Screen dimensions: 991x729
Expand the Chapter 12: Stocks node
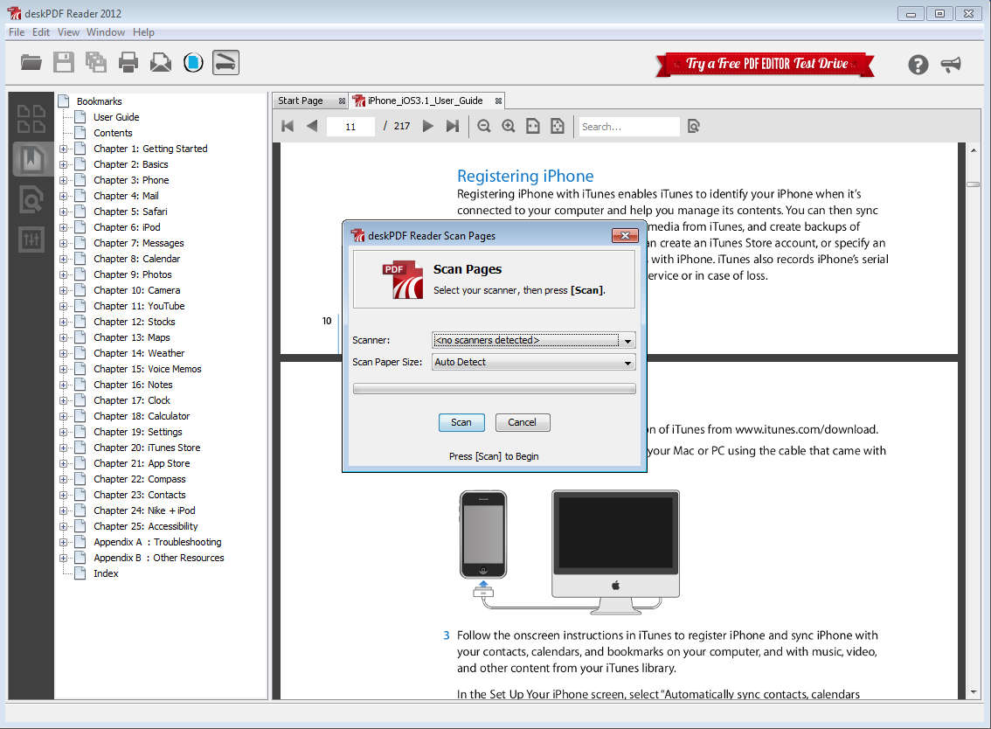coord(63,322)
